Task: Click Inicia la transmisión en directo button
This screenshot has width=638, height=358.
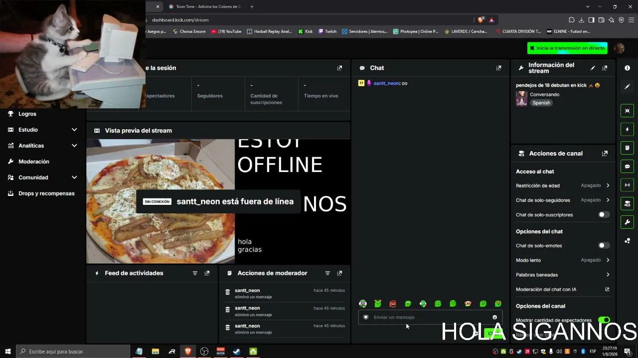Action: click(x=567, y=48)
